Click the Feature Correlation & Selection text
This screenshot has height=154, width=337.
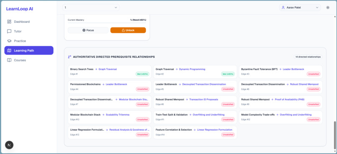tap(174, 129)
